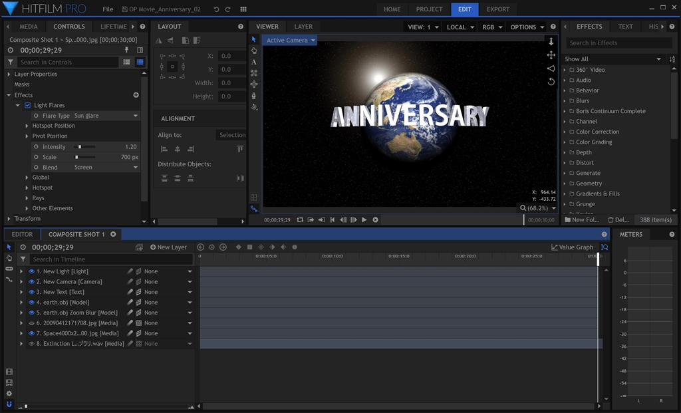Click the add effect plus icon beside Effects
The width and height of the screenshot is (681, 413).
tap(136, 95)
